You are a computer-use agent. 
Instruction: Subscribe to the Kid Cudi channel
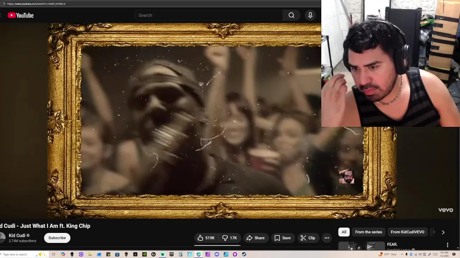pos(57,238)
